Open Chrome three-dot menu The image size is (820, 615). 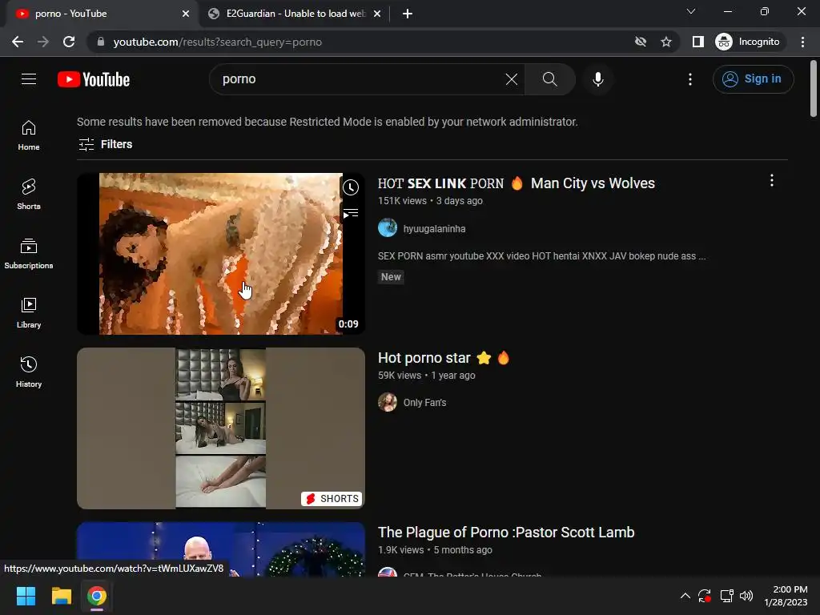(x=802, y=42)
